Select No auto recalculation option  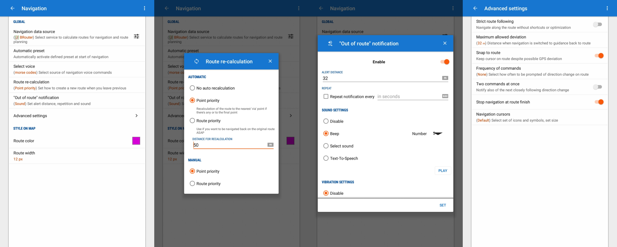coord(192,88)
